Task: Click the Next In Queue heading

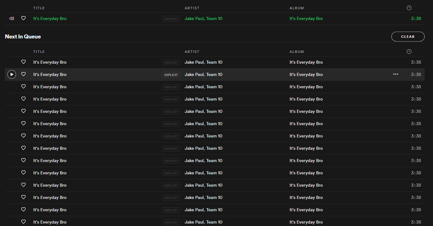Action: [x=23, y=37]
